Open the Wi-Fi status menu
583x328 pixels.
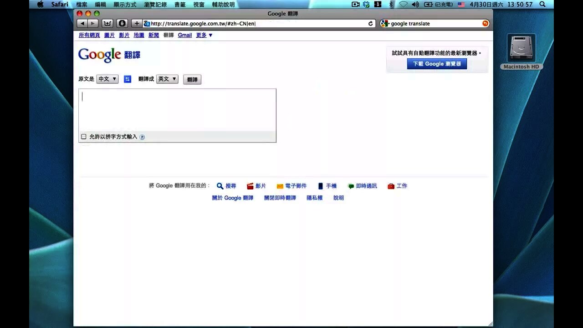coord(403,4)
